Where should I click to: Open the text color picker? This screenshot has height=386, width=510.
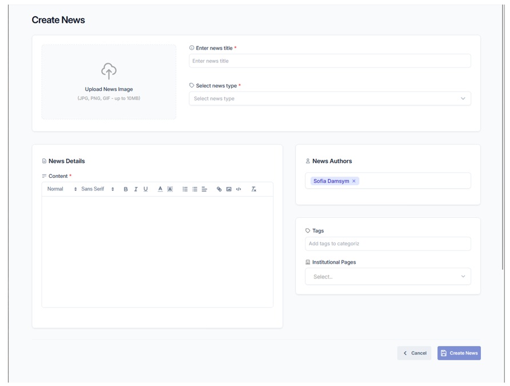[x=160, y=189]
